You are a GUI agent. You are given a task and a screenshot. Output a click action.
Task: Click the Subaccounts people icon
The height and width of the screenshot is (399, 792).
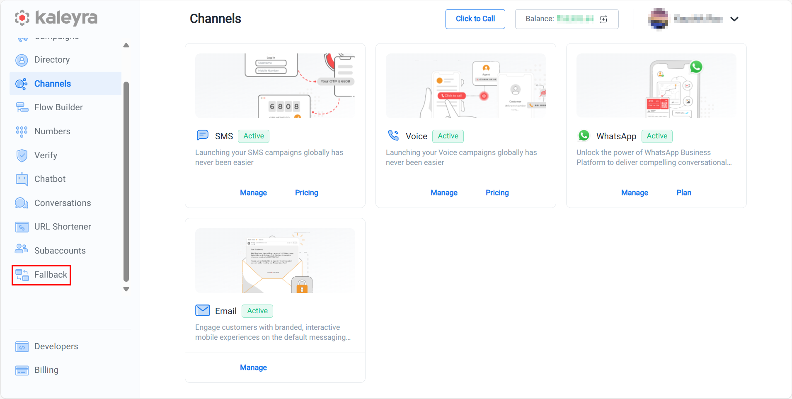point(22,249)
